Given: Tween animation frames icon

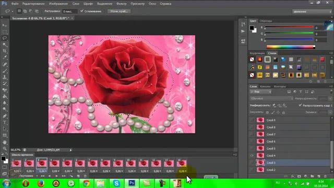Looking at the screenshot, I should (x=71, y=176).
